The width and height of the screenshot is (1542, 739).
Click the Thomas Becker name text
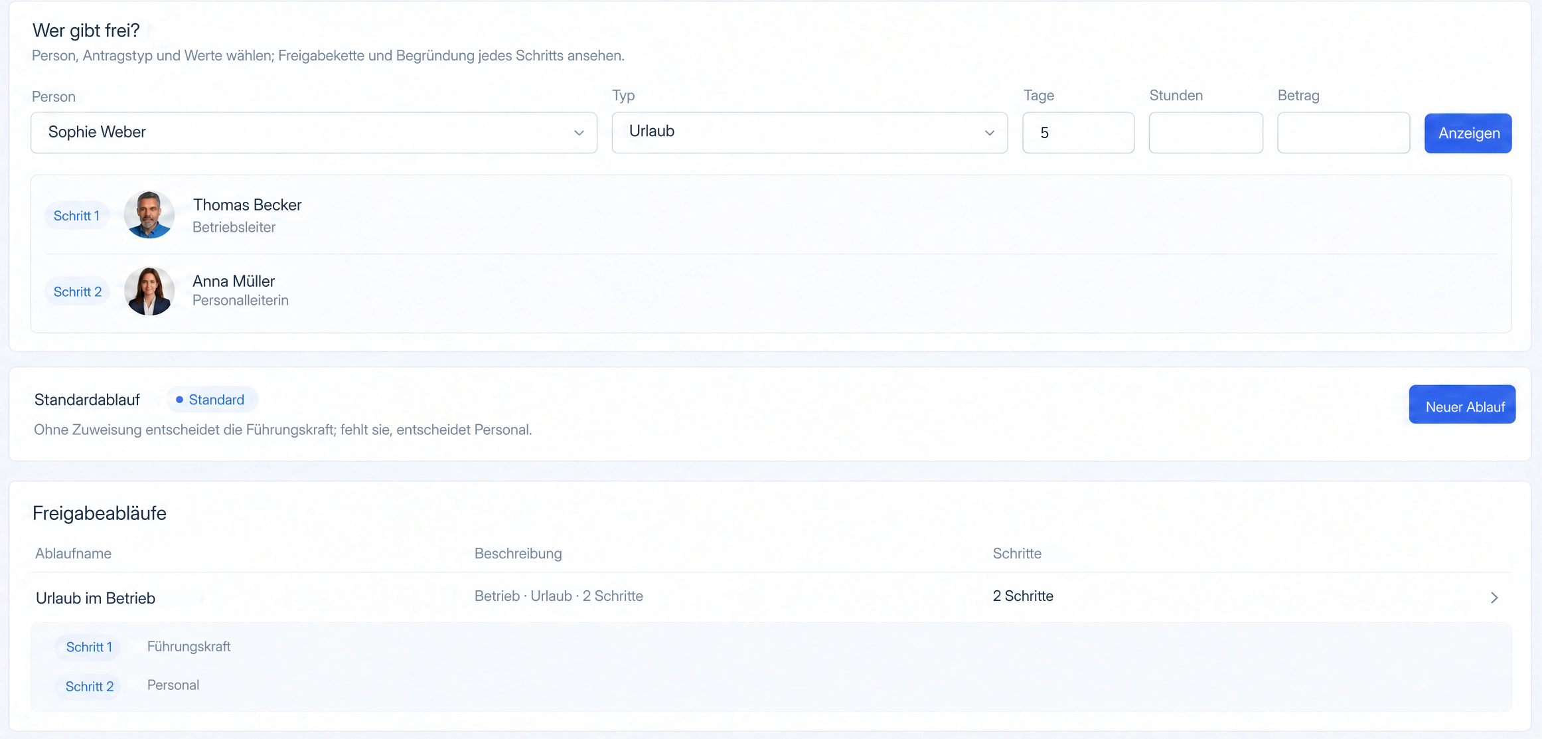pos(248,205)
